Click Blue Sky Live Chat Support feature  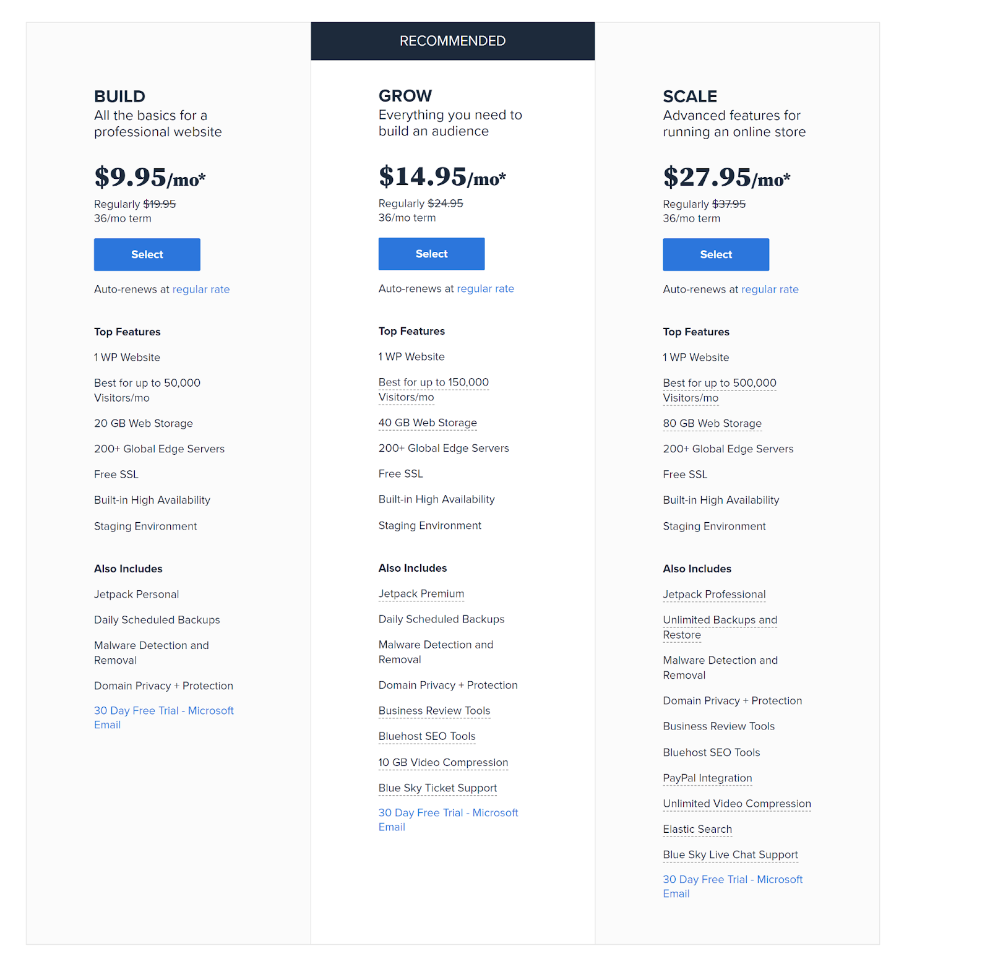(x=731, y=854)
